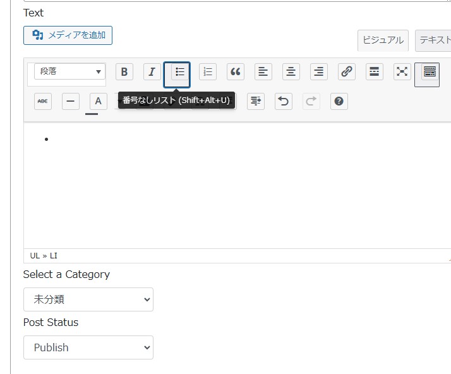Apply blockquote formatting
This screenshot has width=451, height=374.
click(236, 72)
